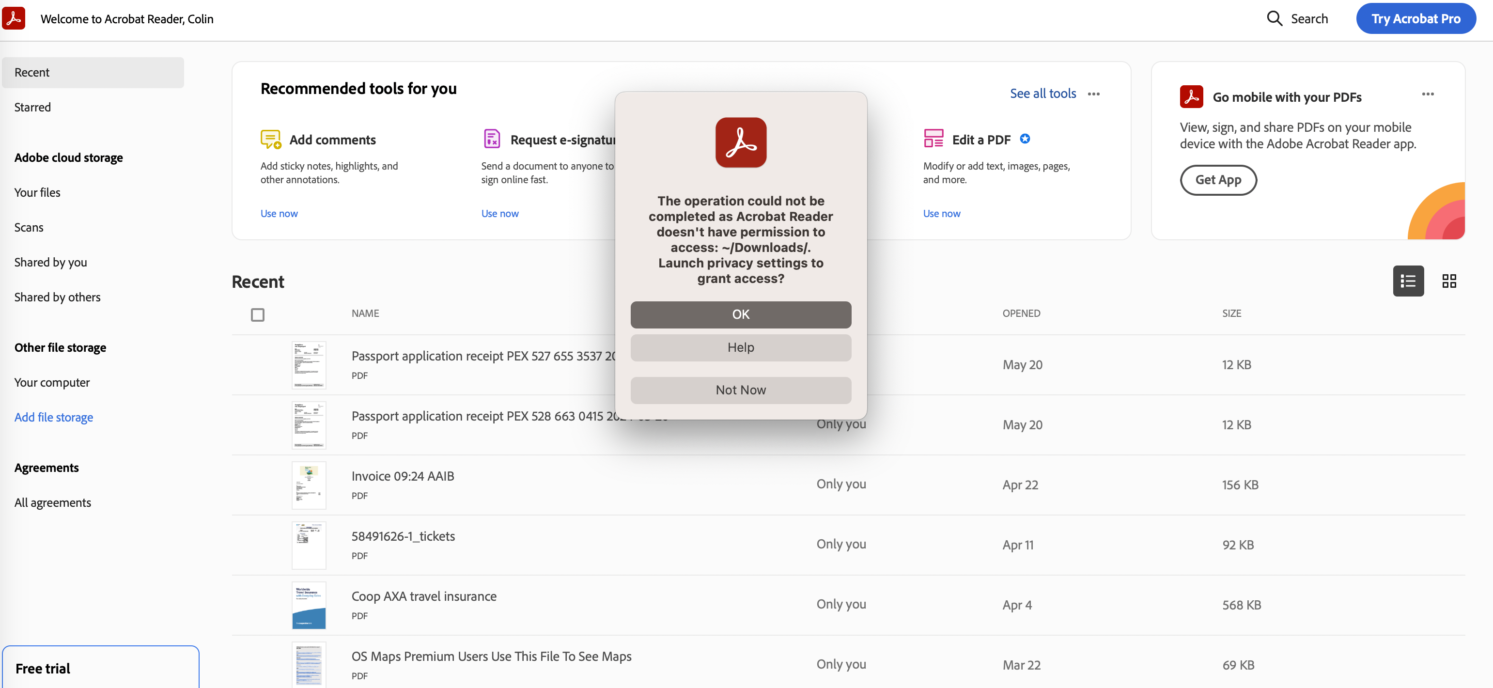Switch to grid view icon
The width and height of the screenshot is (1493, 688).
[x=1449, y=281]
